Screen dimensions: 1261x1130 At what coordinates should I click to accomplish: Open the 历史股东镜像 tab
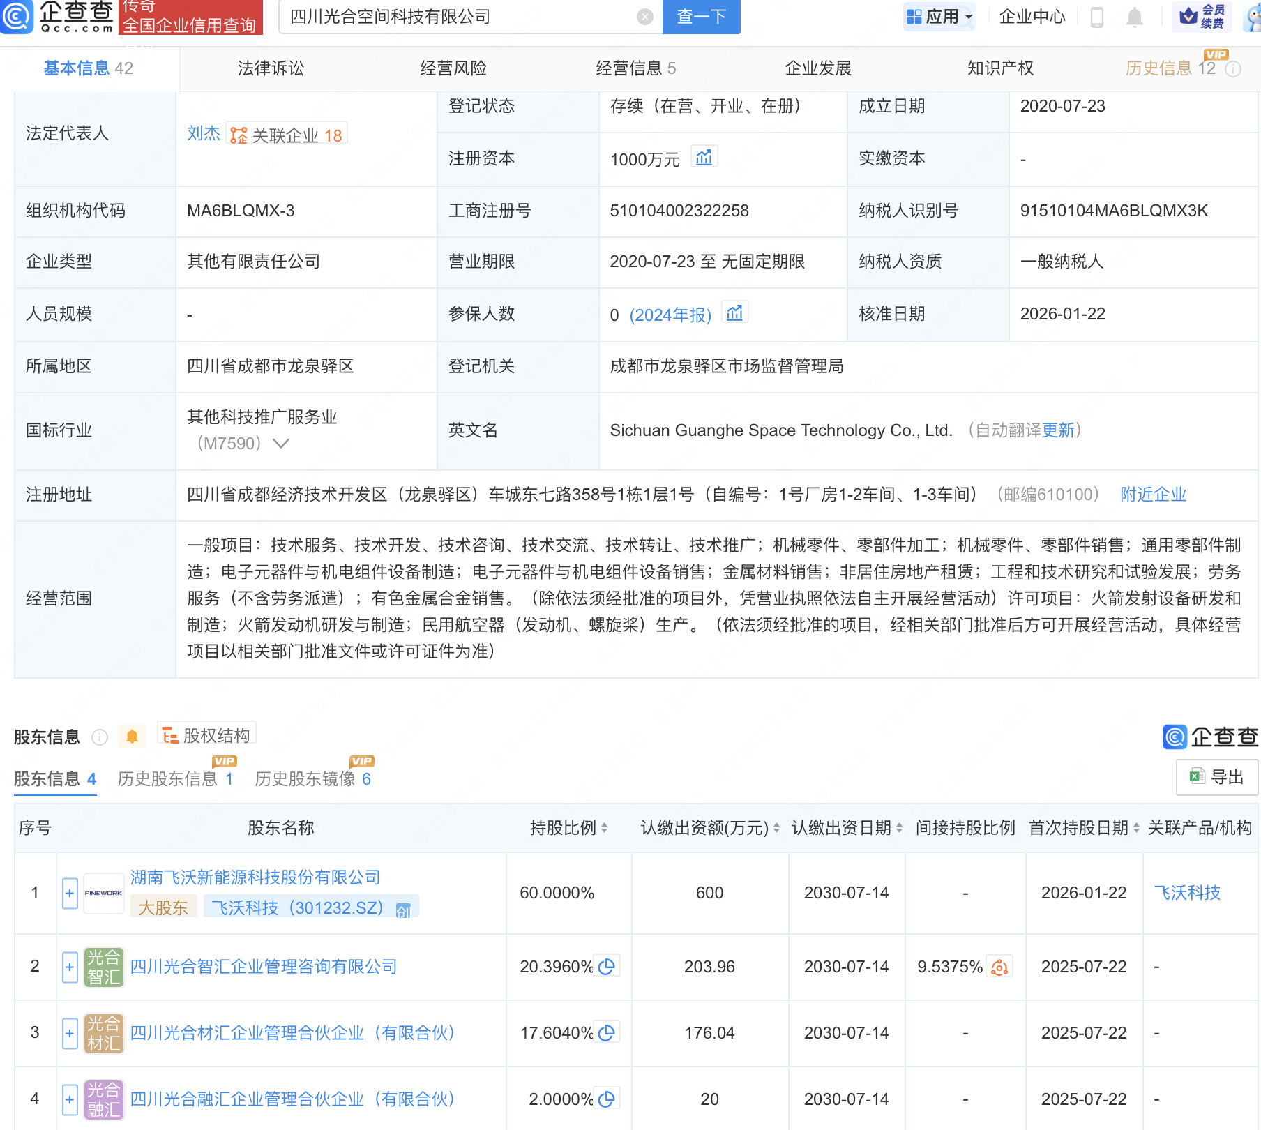click(307, 779)
